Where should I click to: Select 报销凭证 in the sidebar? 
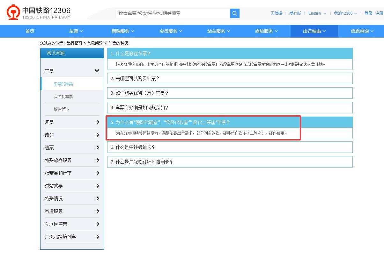tap(61, 109)
